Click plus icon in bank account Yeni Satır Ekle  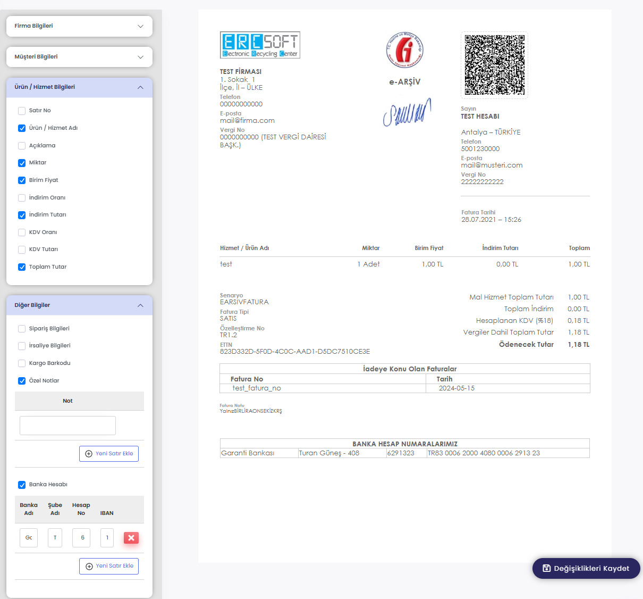coord(89,566)
